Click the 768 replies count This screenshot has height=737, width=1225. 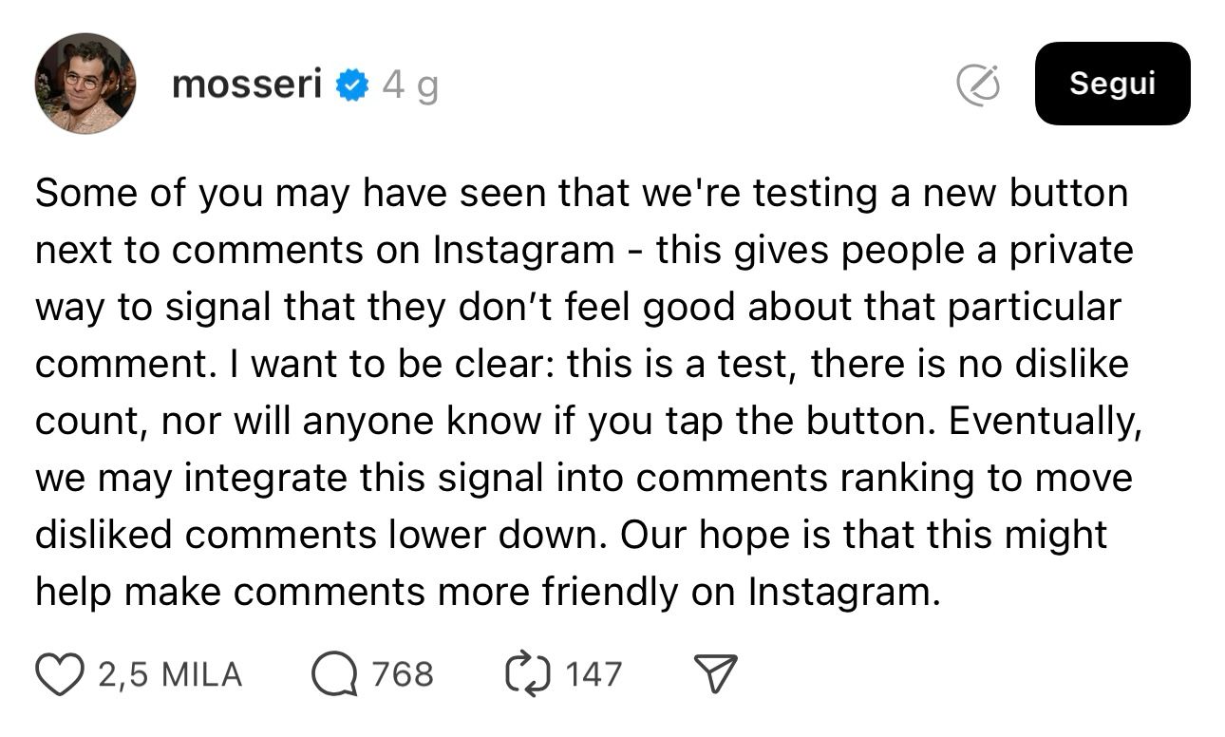(403, 675)
